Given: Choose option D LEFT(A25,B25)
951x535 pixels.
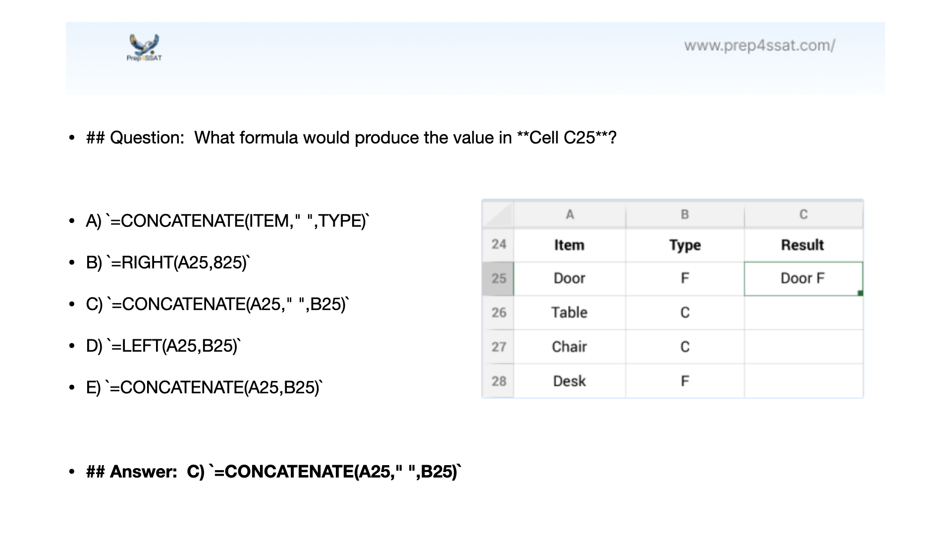Looking at the screenshot, I should pos(163,345).
